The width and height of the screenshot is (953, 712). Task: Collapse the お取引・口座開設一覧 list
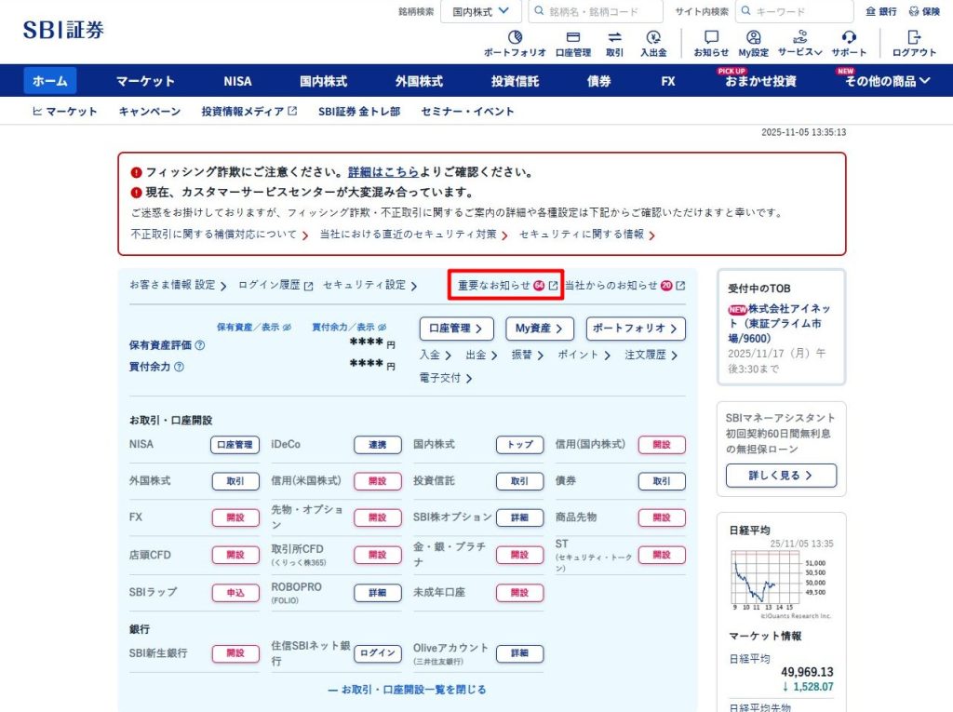(407, 690)
